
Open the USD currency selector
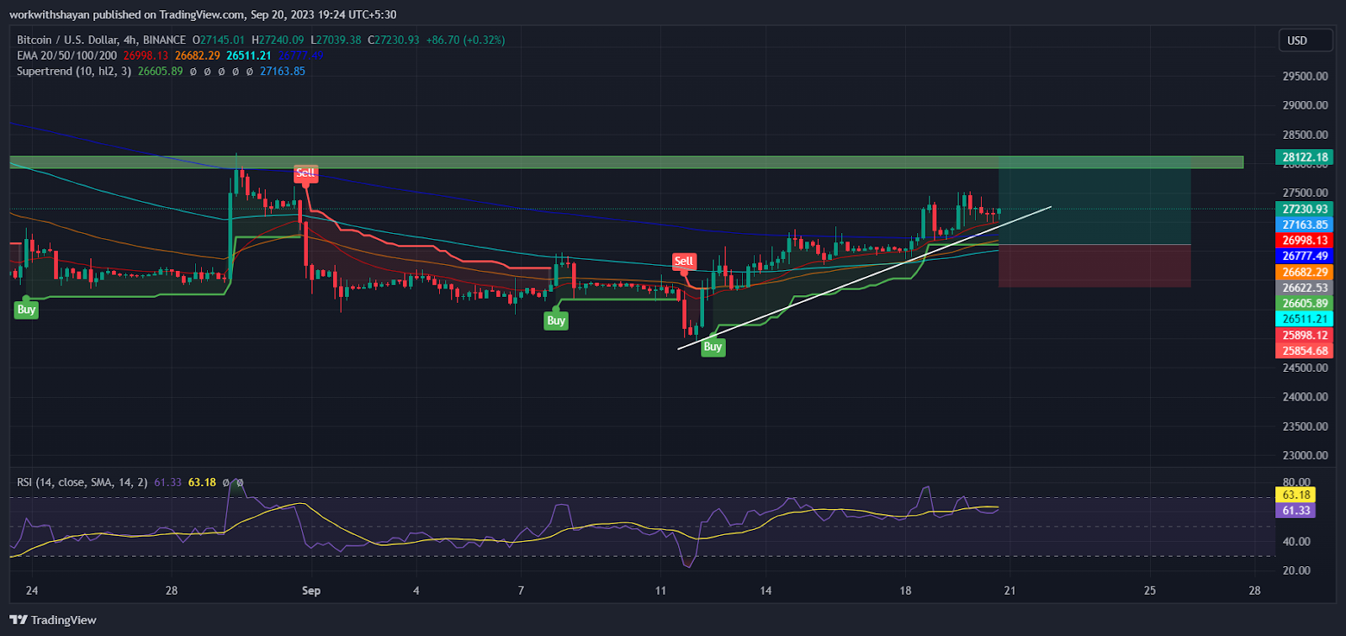1306,40
